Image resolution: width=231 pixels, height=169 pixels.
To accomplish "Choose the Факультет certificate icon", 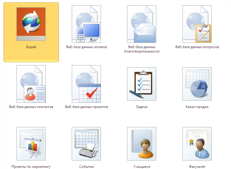I will click(x=197, y=144).
